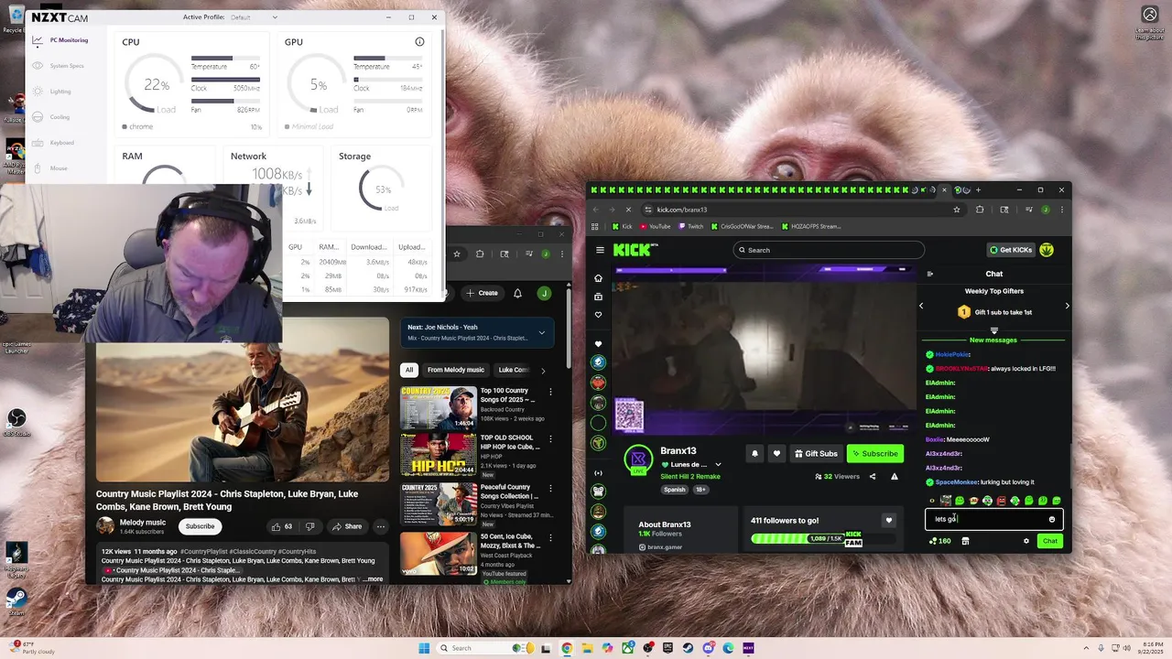Show previous Weekly Top Gifters slide
The width and height of the screenshot is (1172, 659).
pos(921,306)
